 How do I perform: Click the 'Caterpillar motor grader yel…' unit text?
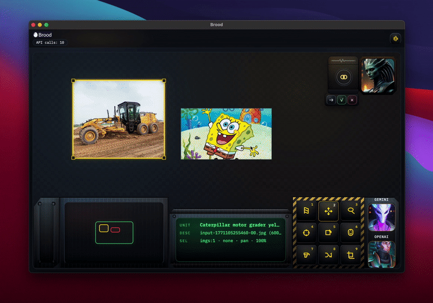click(239, 225)
